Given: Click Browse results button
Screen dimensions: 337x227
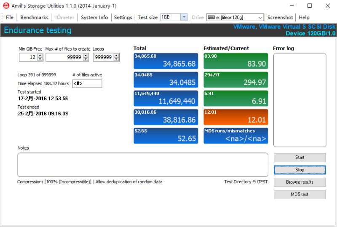Looking at the screenshot, I should click(x=300, y=182).
